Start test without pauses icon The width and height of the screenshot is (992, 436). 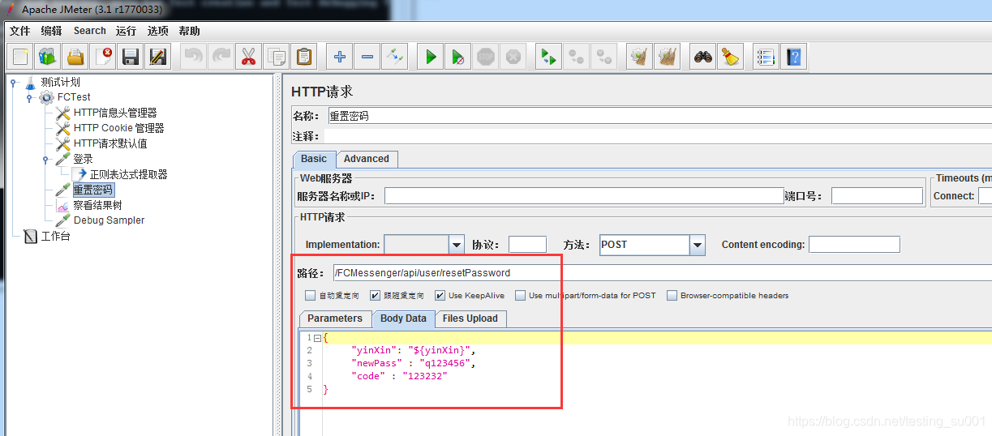(458, 57)
